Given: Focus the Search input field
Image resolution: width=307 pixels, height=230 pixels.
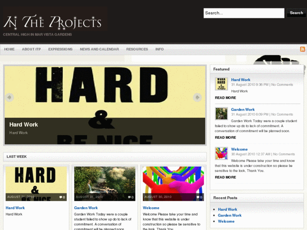Looking at the screenshot, I should 244,13.
